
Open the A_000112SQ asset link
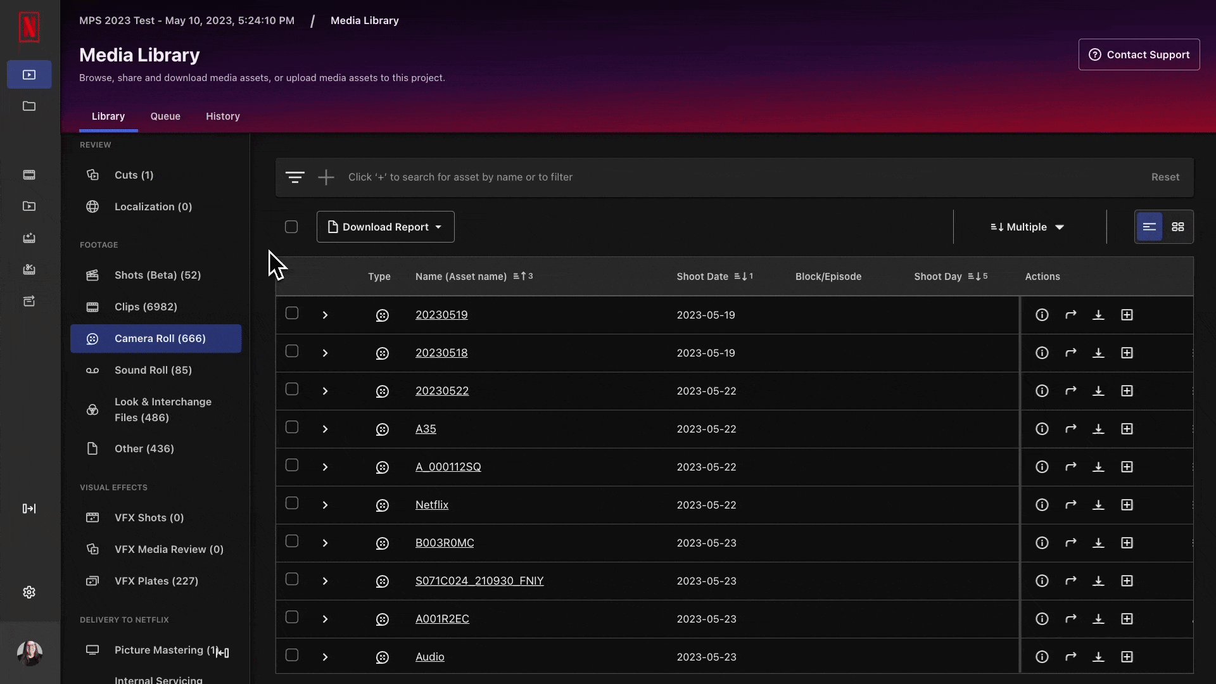coord(448,467)
